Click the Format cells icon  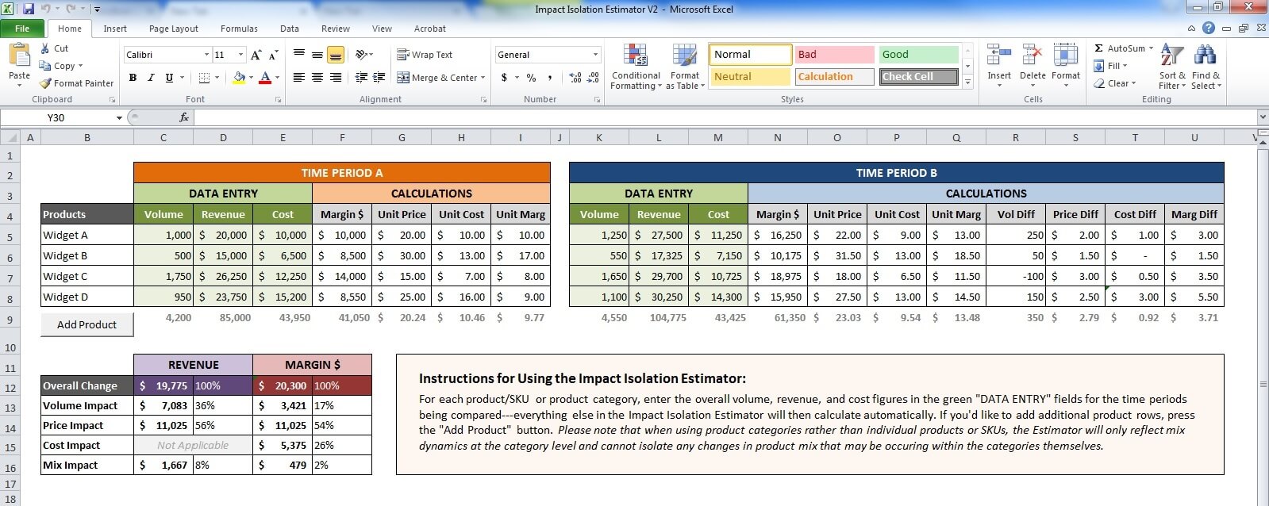coord(1066,56)
